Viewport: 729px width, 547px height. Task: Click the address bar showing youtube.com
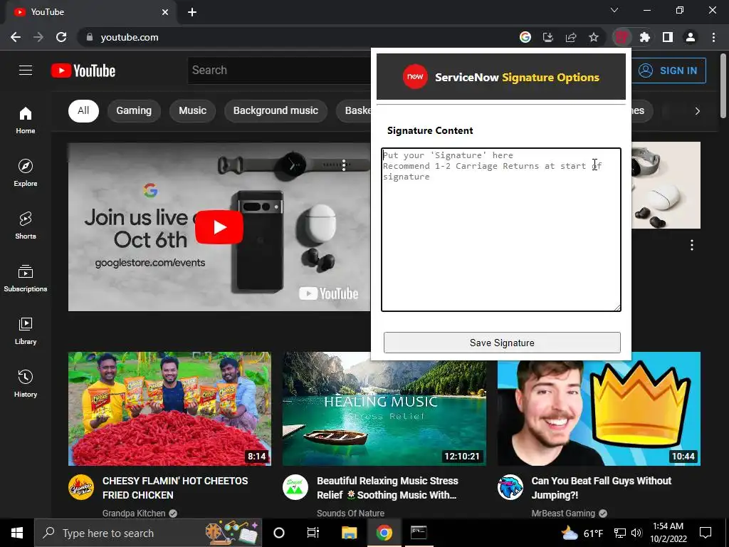click(x=298, y=37)
